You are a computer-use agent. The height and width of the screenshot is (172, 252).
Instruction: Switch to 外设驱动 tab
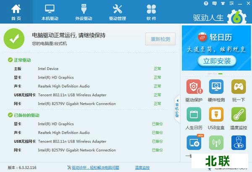coord(84,12)
